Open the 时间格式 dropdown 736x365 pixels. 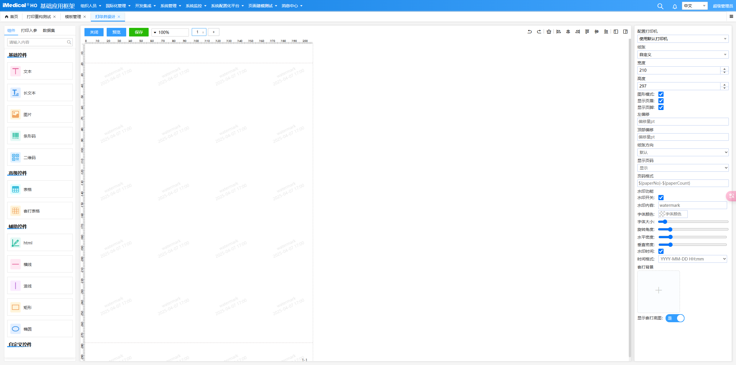(692, 259)
